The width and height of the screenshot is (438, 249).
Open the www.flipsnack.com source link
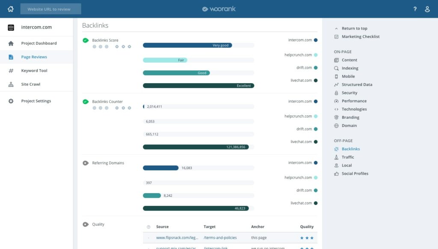tap(177, 238)
